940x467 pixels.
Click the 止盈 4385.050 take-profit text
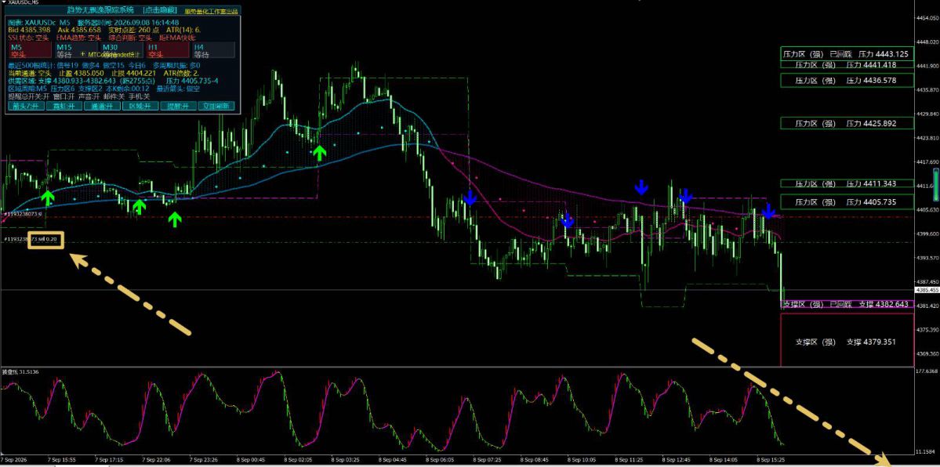[82, 73]
